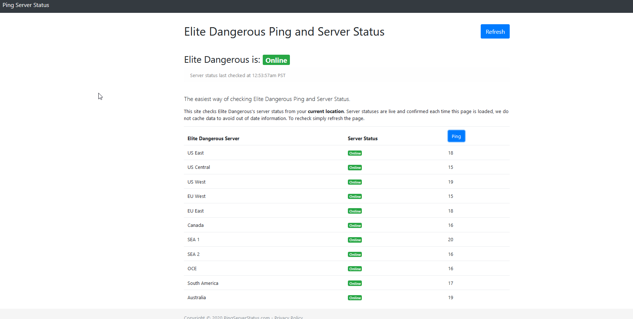This screenshot has width=633, height=319.
Task: Select the US East server name
Action: click(196, 153)
